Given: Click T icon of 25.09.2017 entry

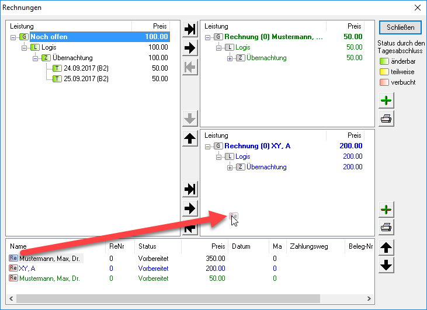Looking at the screenshot, I should 57,79.
